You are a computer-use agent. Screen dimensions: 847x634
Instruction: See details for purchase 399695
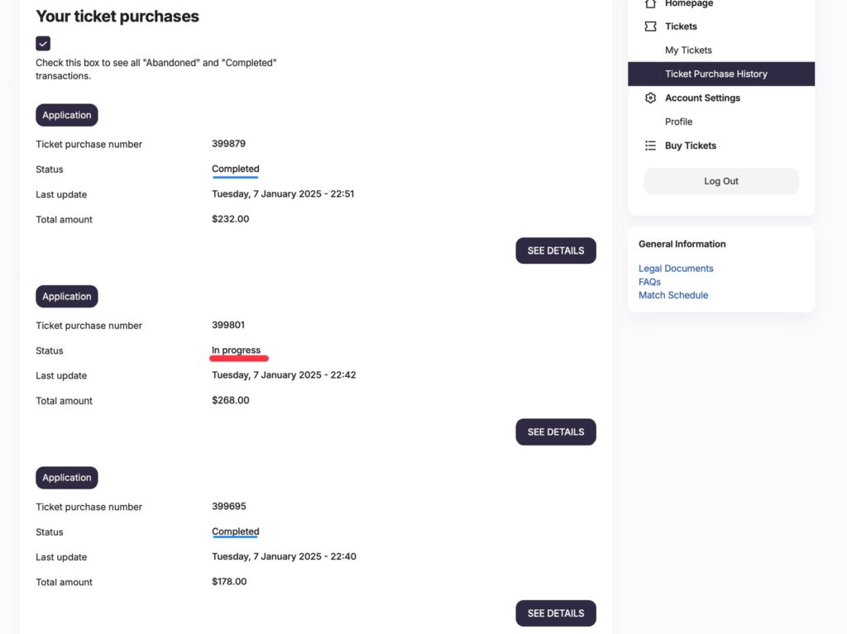pos(556,613)
